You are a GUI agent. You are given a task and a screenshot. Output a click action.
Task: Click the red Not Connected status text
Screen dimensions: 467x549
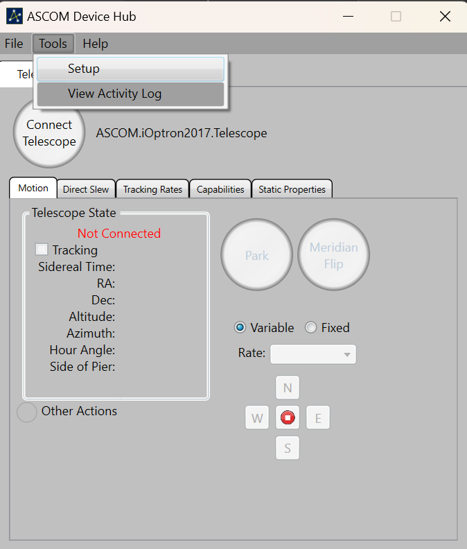point(119,233)
